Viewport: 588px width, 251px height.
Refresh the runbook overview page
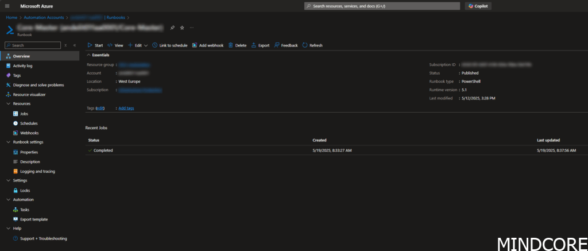tap(305, 45)
